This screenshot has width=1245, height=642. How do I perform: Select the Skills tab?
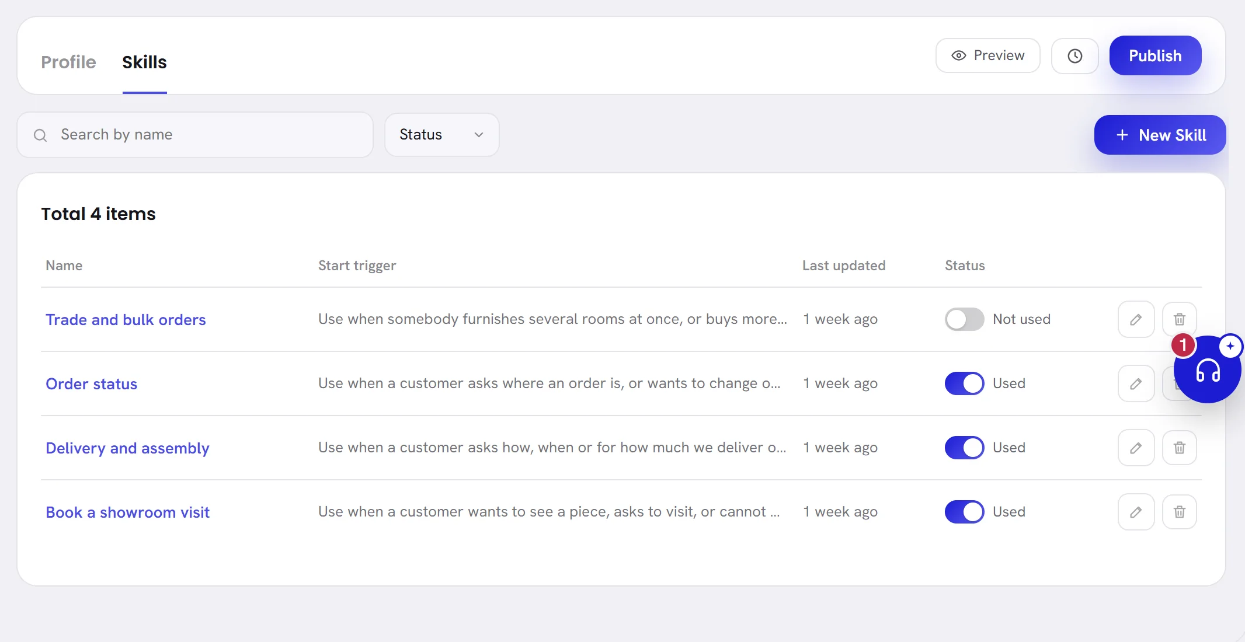coord(144,62)
